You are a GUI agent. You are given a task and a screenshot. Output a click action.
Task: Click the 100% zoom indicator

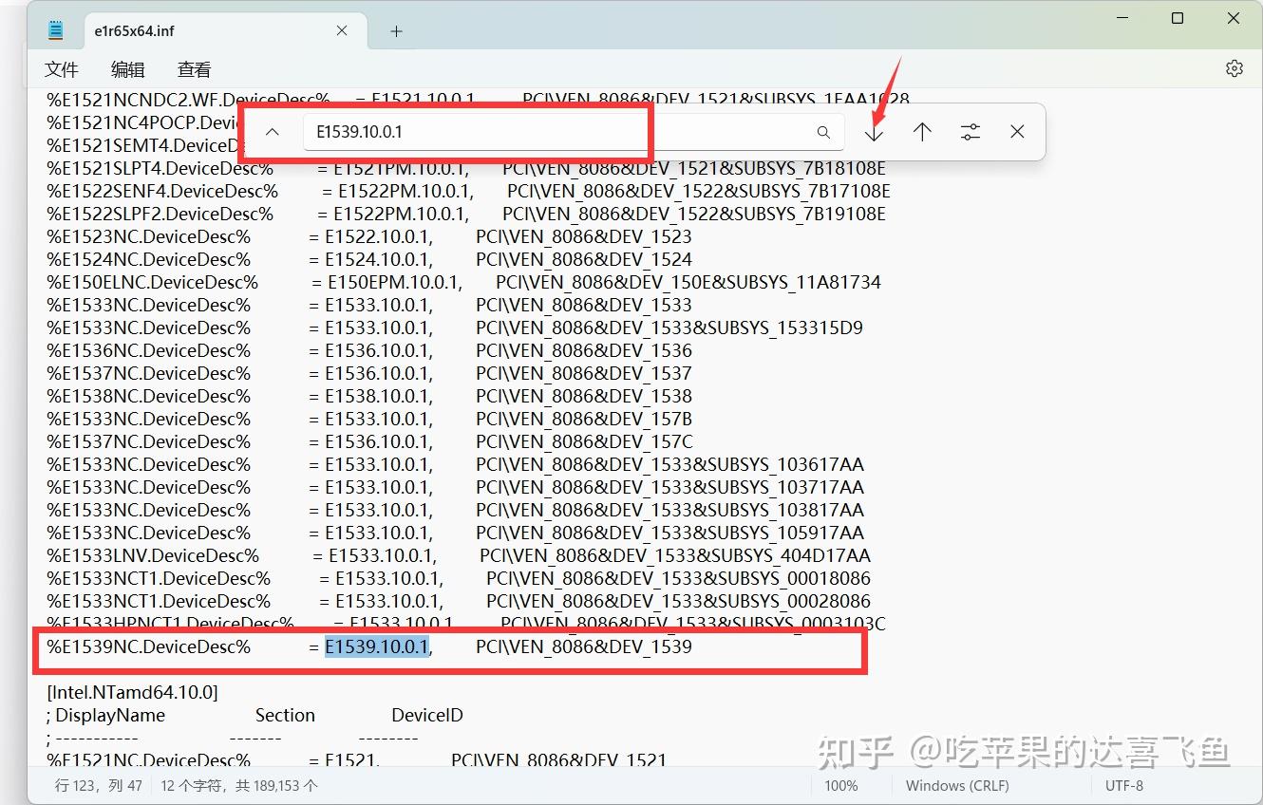[x=840, y=785]
